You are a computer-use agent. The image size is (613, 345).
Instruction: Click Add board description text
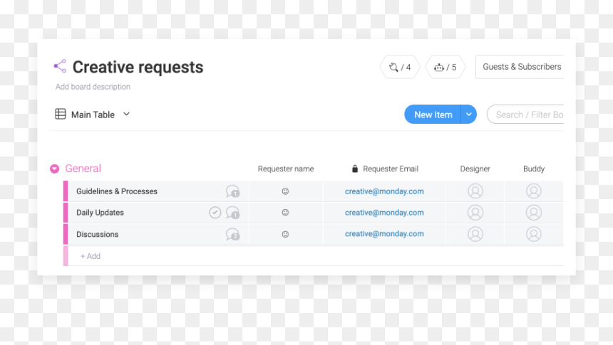[x=93, y=87]
